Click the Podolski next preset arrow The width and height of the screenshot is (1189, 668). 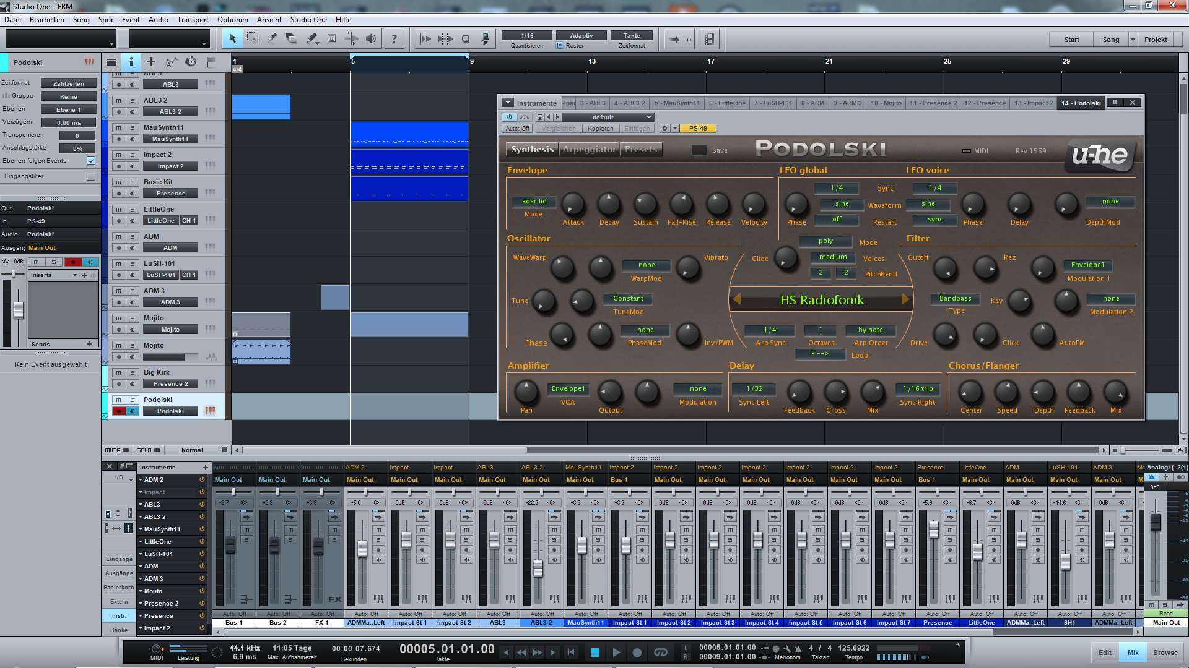[905, 299]
